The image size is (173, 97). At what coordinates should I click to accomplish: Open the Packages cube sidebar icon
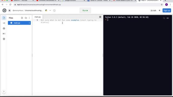(4, 28)
